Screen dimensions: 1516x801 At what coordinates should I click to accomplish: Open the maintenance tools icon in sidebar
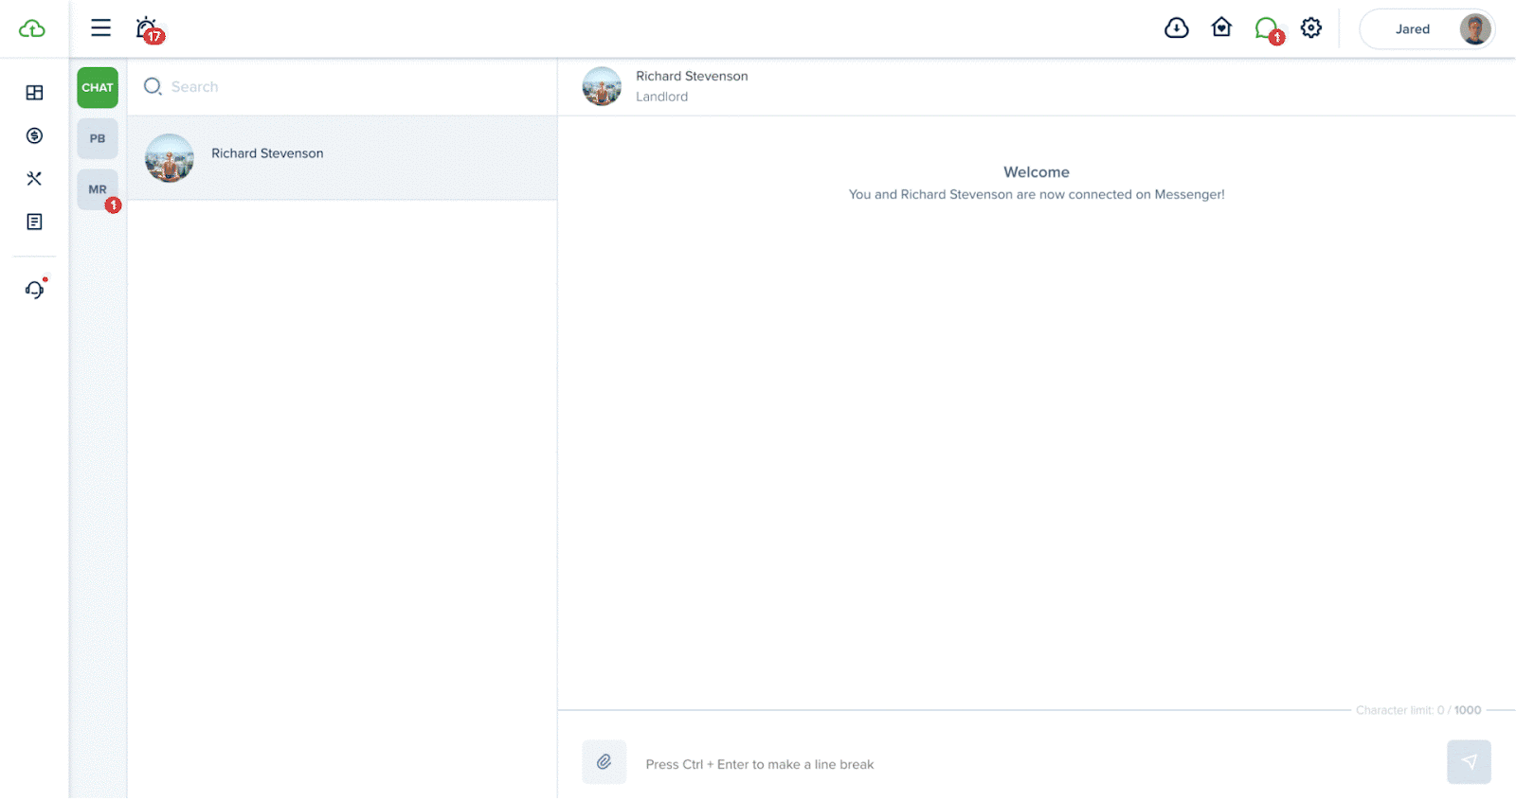(x=34, y=178)
